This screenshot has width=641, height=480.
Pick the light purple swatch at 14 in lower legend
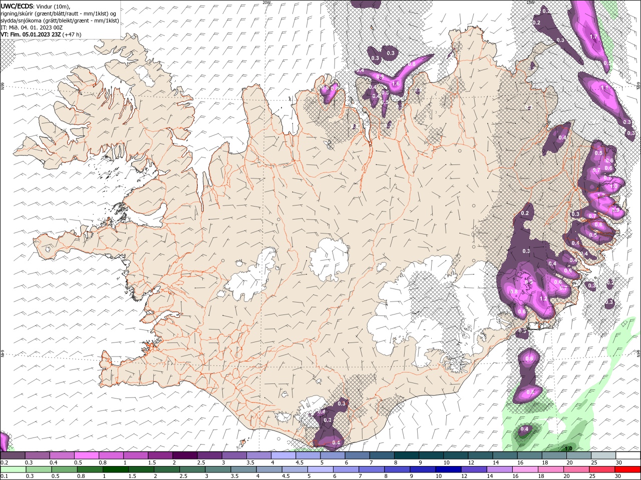(499, 469)
